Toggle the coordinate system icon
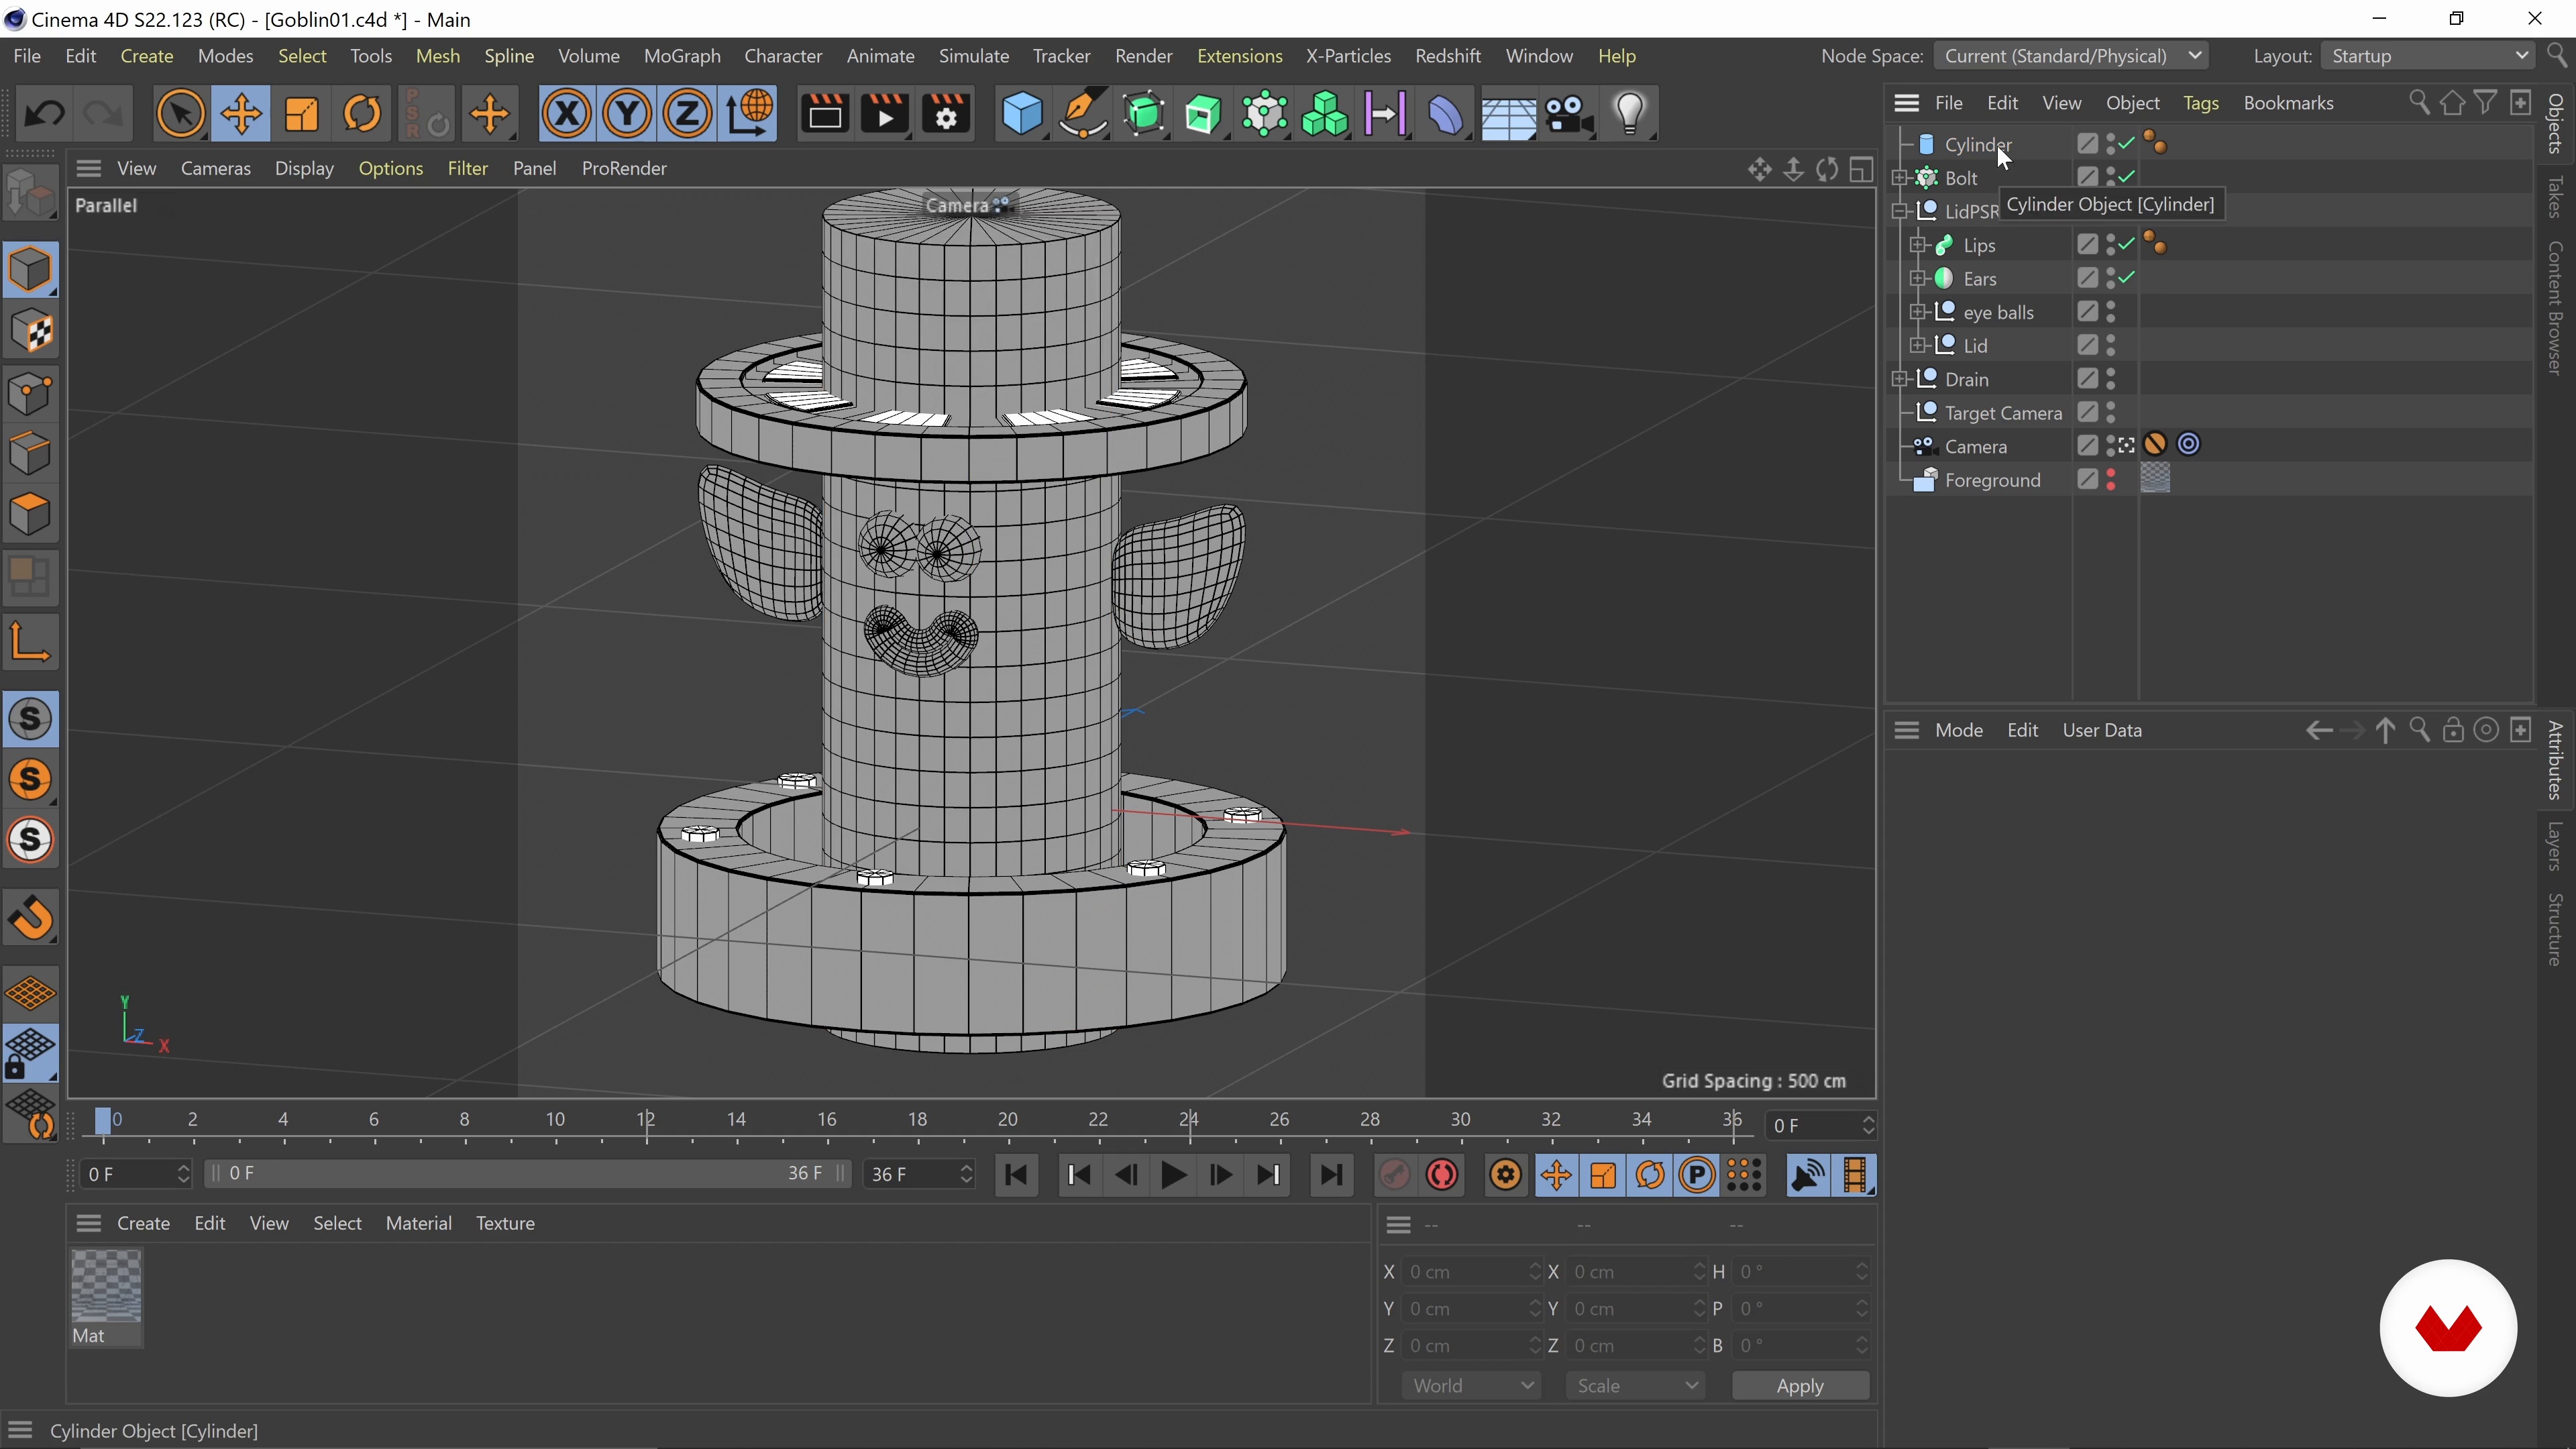Image resolution: width=2576 pixels, height=1449 pixels. (x=749, y=114)
